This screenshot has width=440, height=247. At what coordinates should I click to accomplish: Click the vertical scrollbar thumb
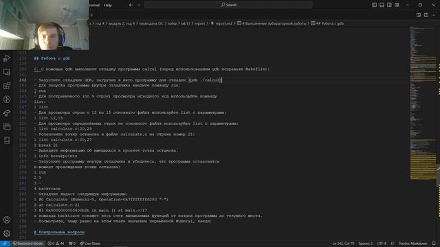439,176
